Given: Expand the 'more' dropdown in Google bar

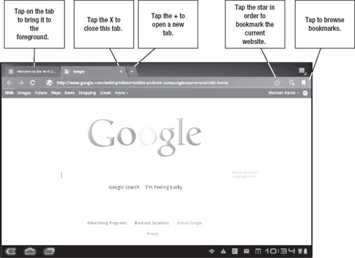Looking at the screenshot, I should [x=121, y=93].
